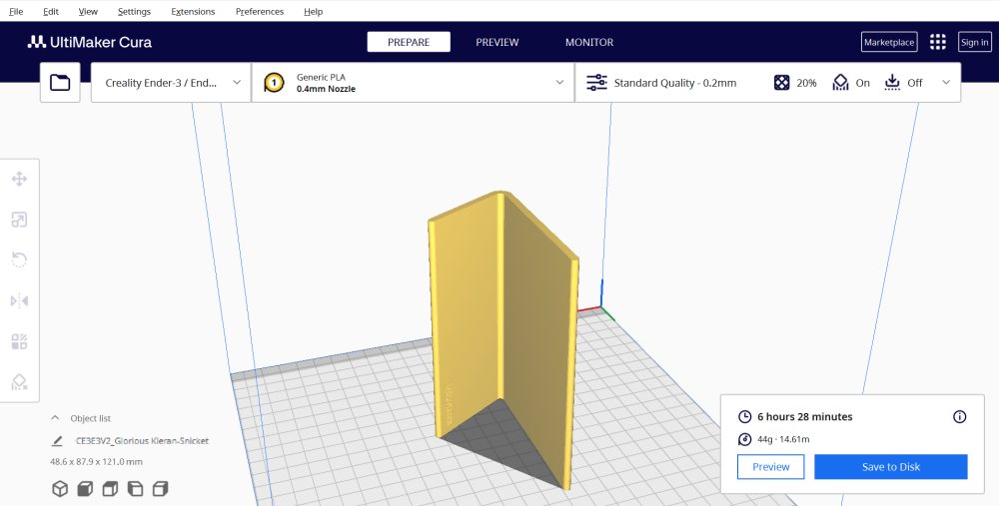Click the UltiMaker Cura logo
The height and width of the screenshot is (506, 999).
point(90,42)
